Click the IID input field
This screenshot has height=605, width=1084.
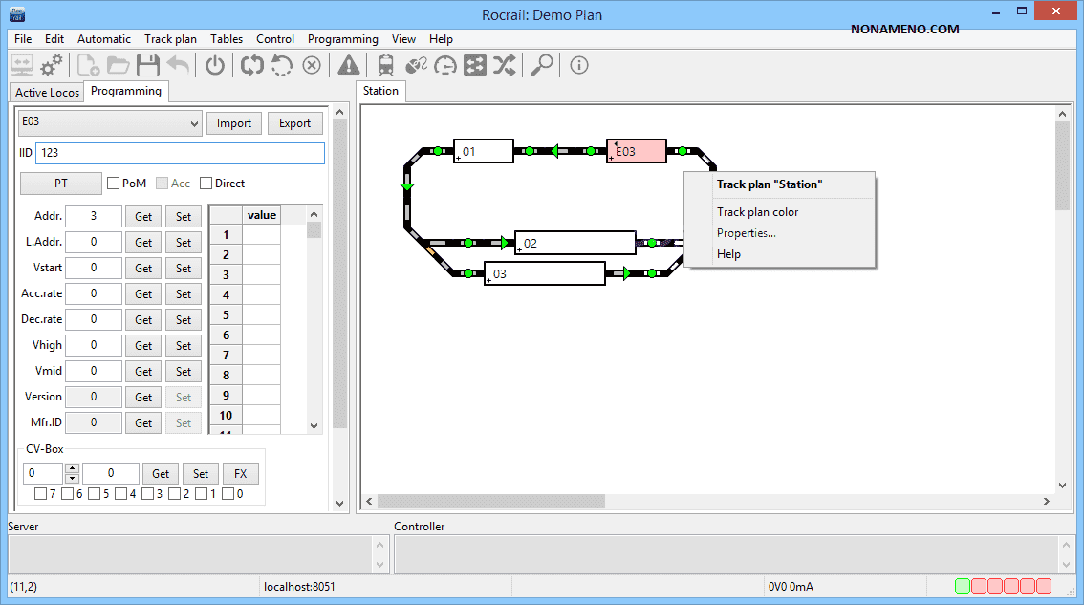tap(180, 153)
